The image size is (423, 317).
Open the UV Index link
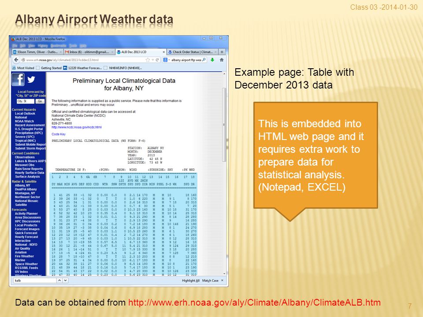click(21, 272)
